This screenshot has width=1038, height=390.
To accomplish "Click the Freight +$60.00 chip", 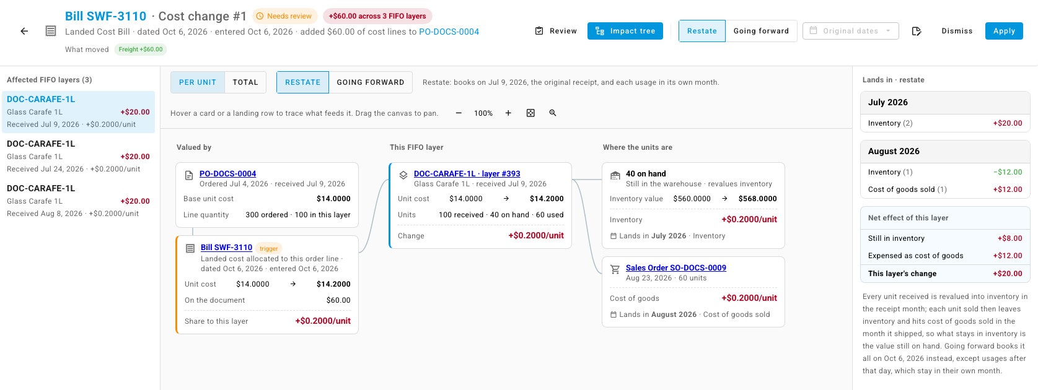I will click(x=141, y=50).
